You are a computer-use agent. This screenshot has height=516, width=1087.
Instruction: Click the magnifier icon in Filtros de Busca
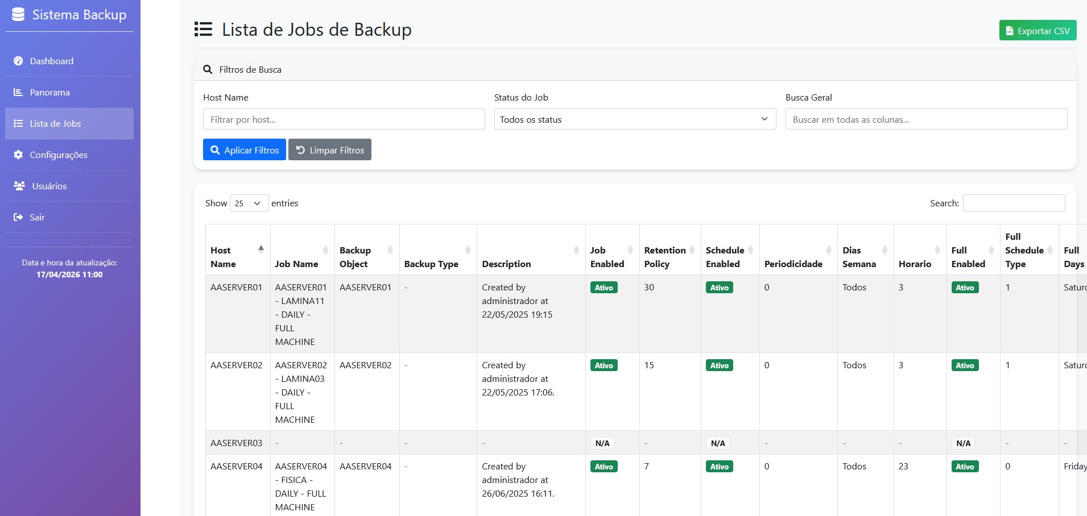coord(208,69)
